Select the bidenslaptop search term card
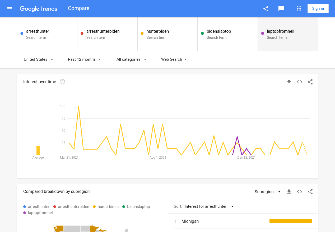Viewport: 335px width, 232px height. tap(227, 34)
